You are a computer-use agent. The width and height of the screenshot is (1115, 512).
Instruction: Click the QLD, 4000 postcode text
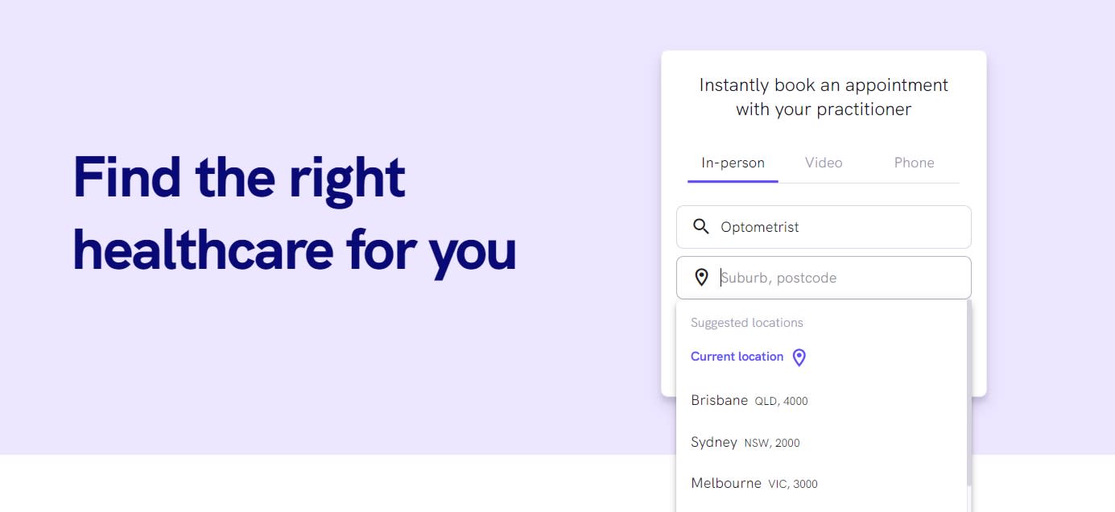[x=781, y=401]
